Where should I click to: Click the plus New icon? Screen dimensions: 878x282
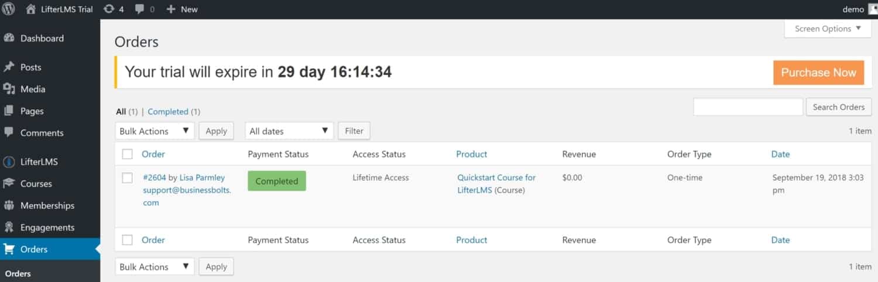click(171, 9)
